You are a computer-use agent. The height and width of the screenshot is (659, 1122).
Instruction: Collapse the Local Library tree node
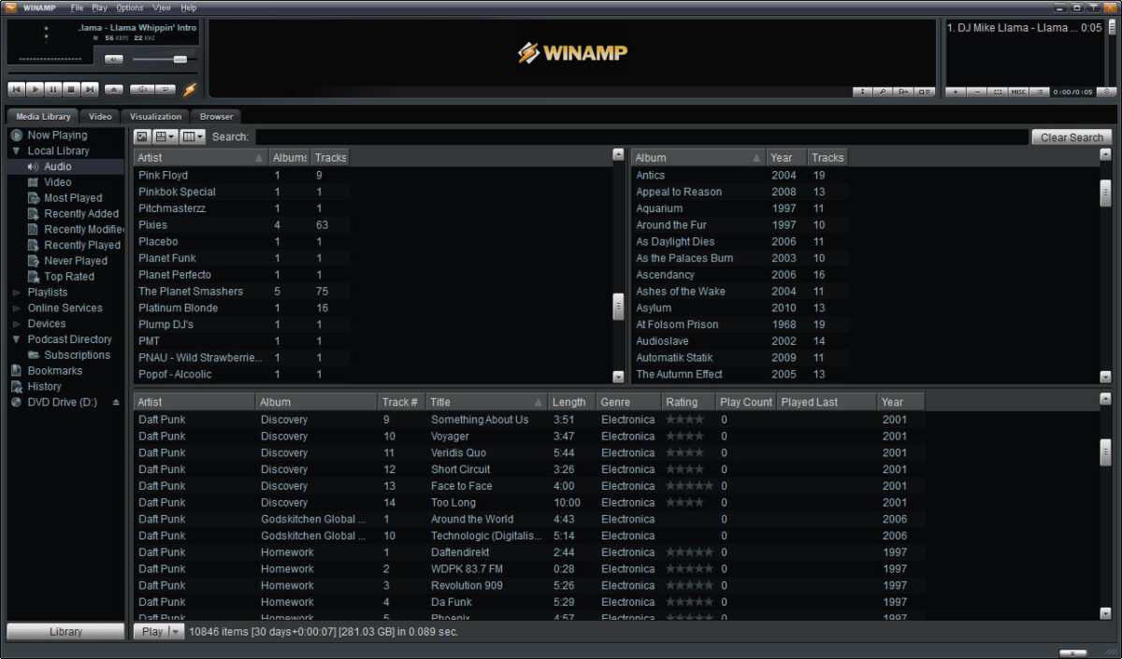click(16, 150)
